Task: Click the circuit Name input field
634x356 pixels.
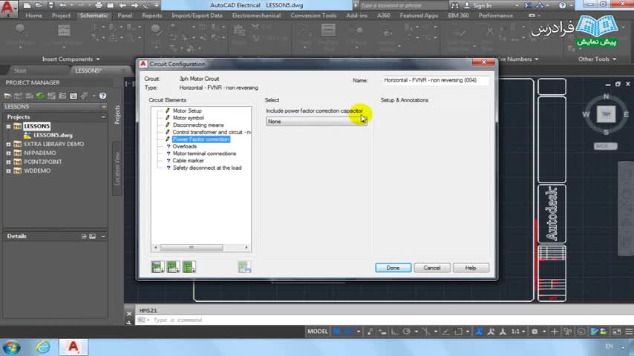Action: (436, 80)
